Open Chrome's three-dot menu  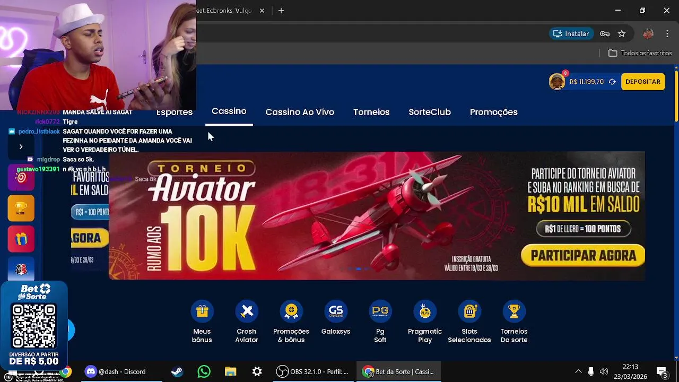point(667,33)
